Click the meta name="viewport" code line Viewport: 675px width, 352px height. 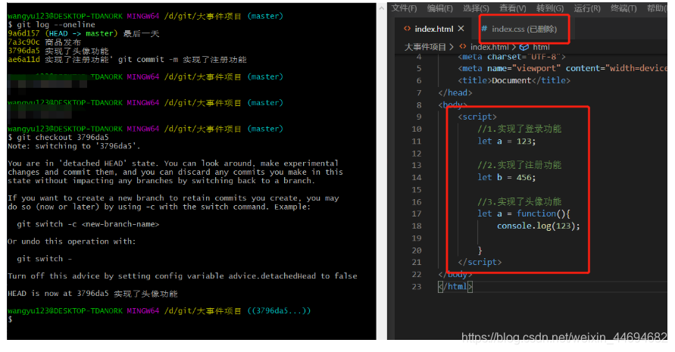click(x=562, y=68)
